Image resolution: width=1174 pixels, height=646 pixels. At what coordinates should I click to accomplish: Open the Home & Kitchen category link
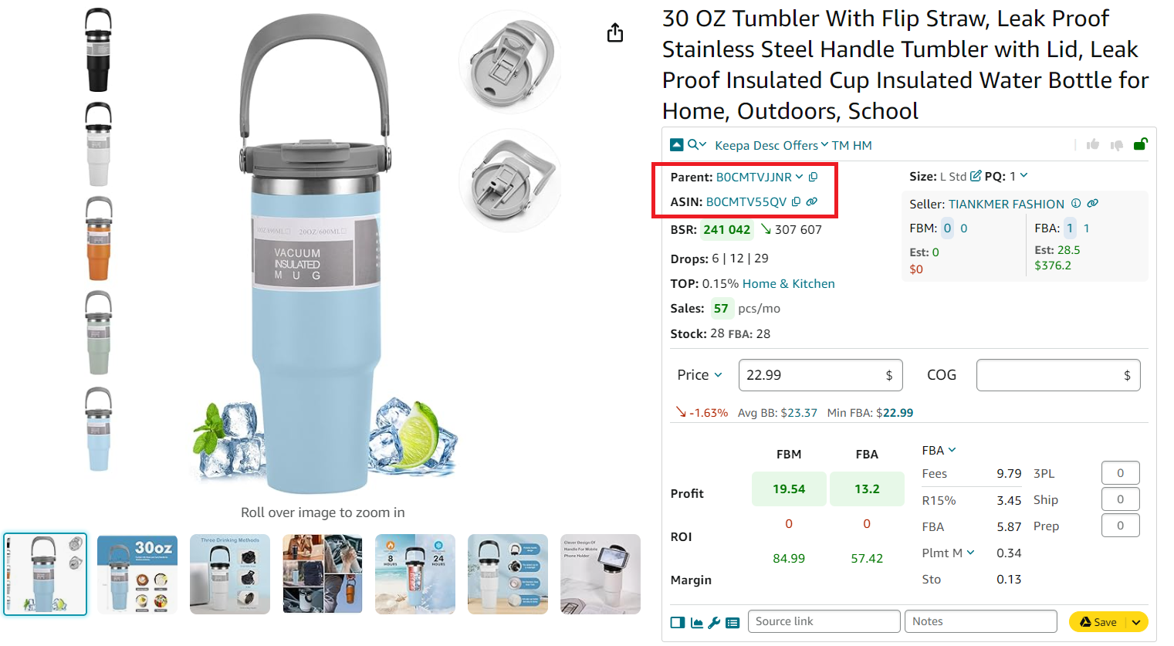[788, 283]
